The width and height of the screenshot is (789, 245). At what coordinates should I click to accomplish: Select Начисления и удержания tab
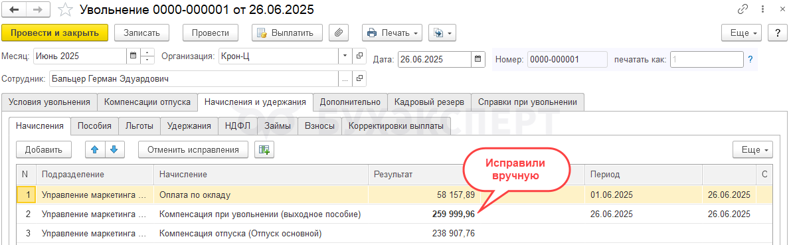(x=255, y=102)
